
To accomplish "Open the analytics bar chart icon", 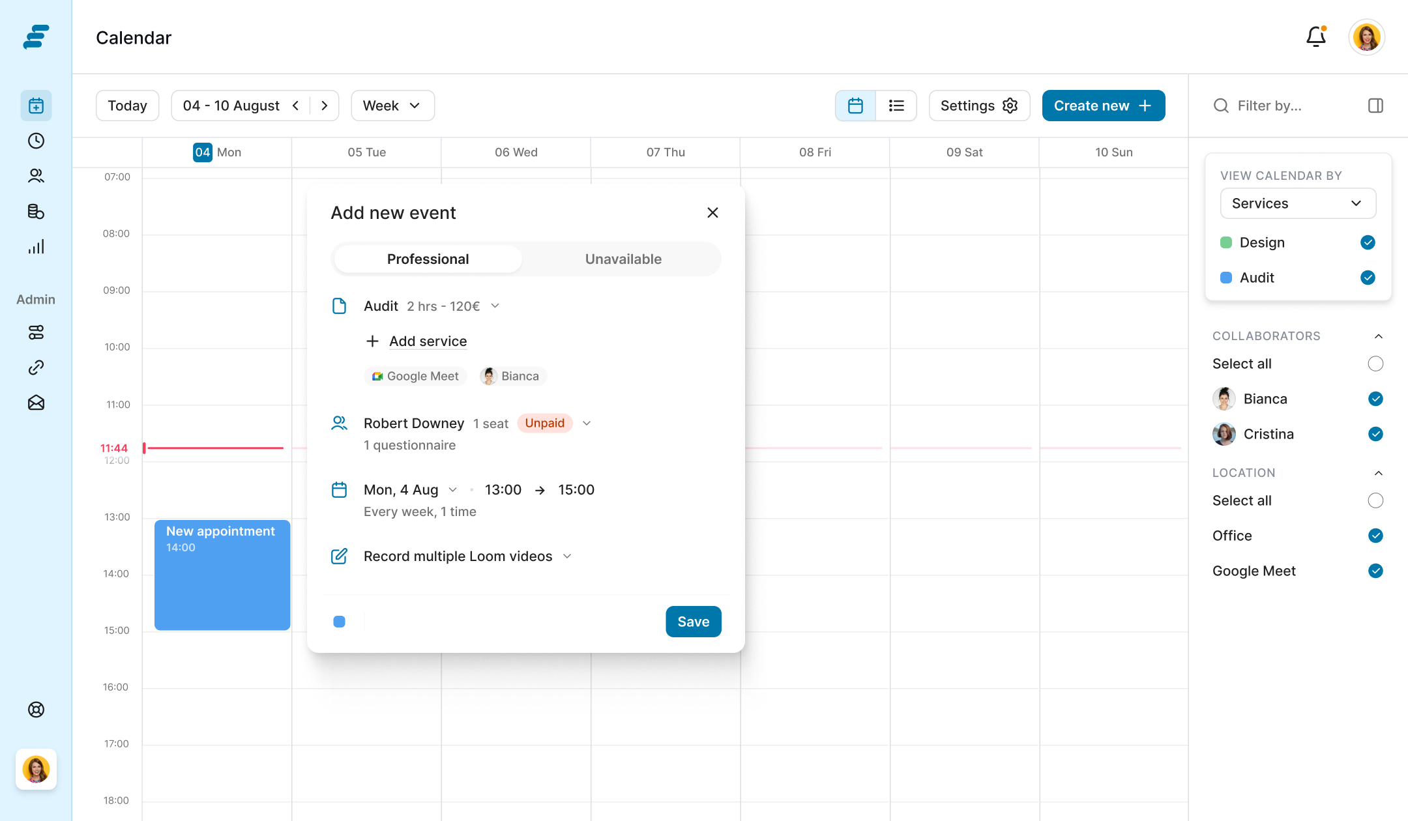I will click(x=36, y=246).
